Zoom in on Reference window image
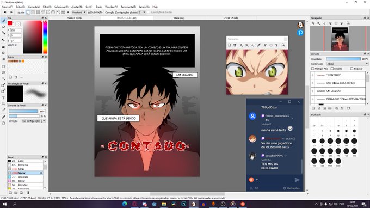This screenshot has width=370, height=208. 241,45
